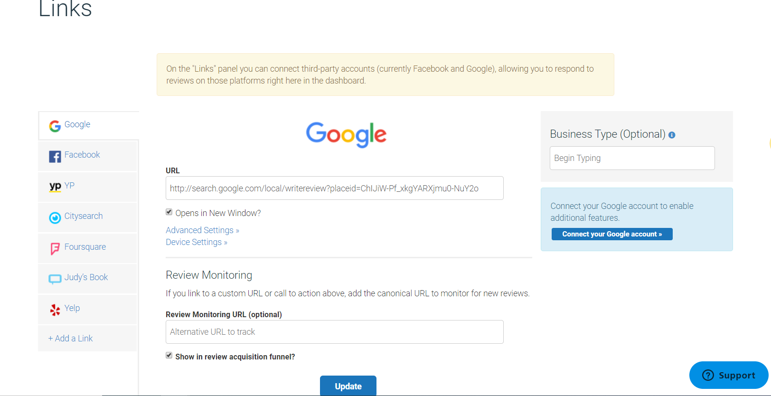Image resolution: width=771 pixels, height=396 pixels.
Task: Click 'Business Type (Optional)' heading
Action: click(x=608, y=134)
